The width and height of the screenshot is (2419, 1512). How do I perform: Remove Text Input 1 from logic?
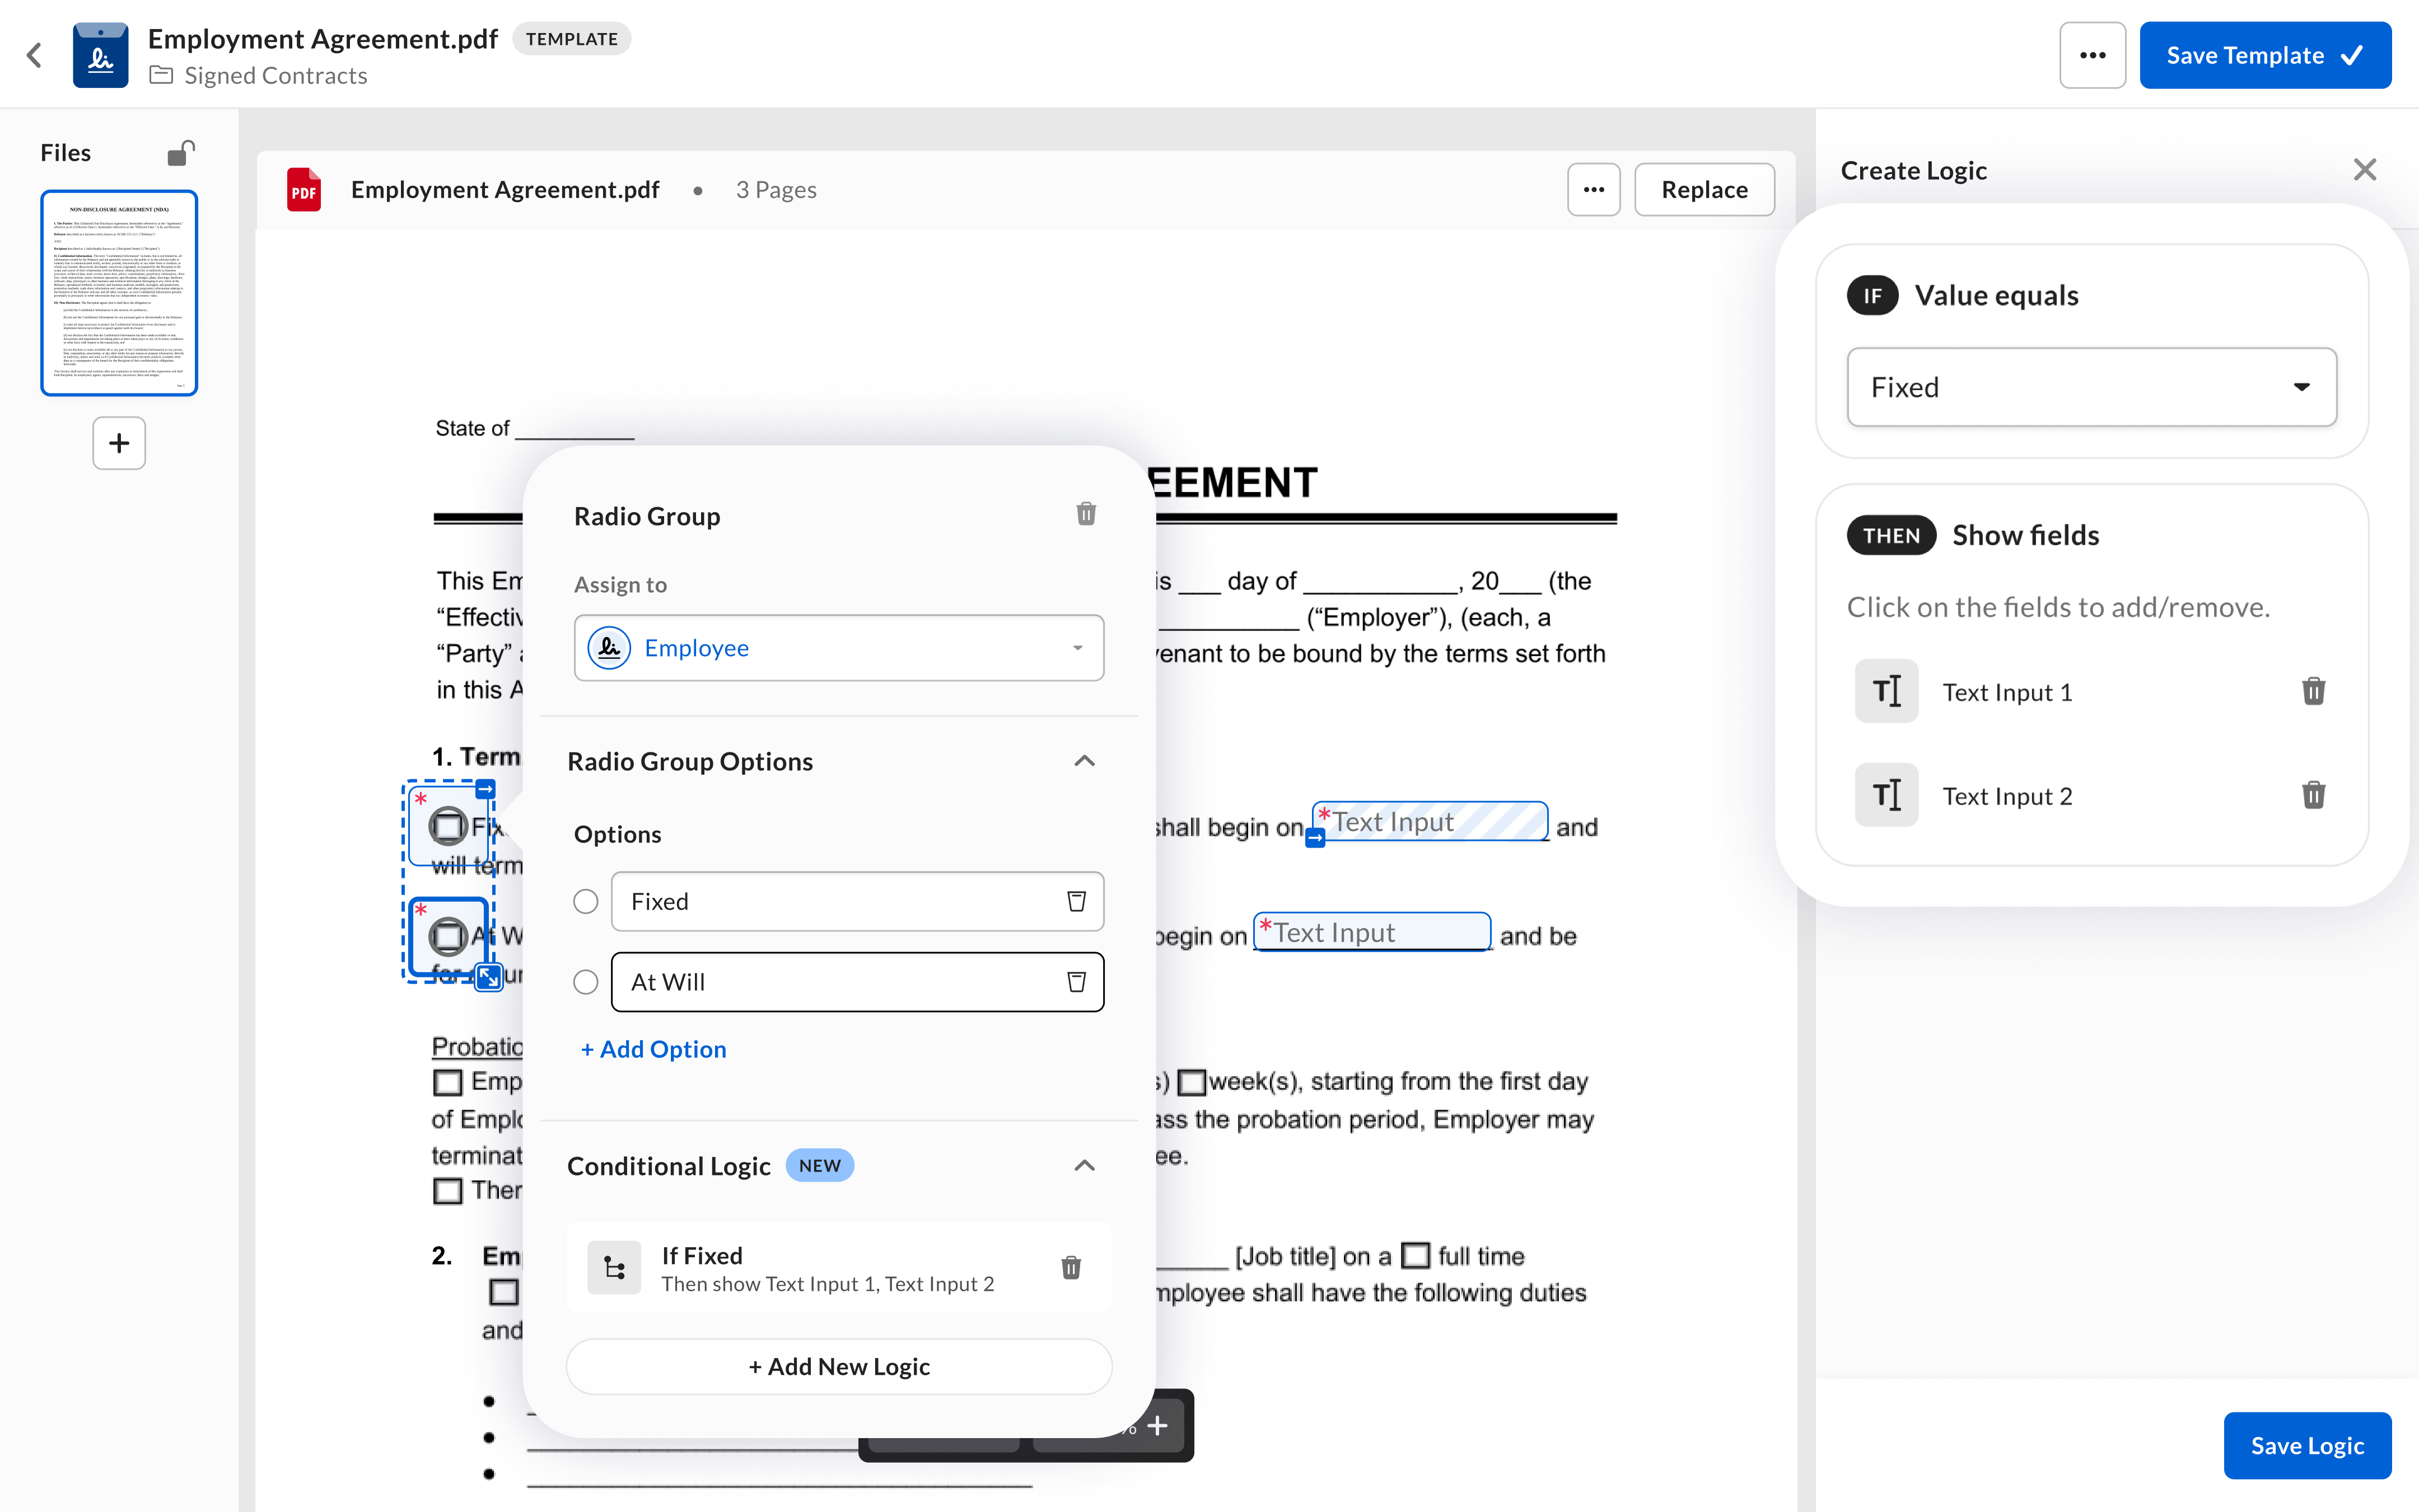[x=2313, y=691]
